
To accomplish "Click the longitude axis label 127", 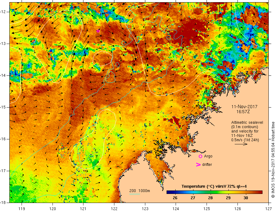I will click(x=268, y=209).
